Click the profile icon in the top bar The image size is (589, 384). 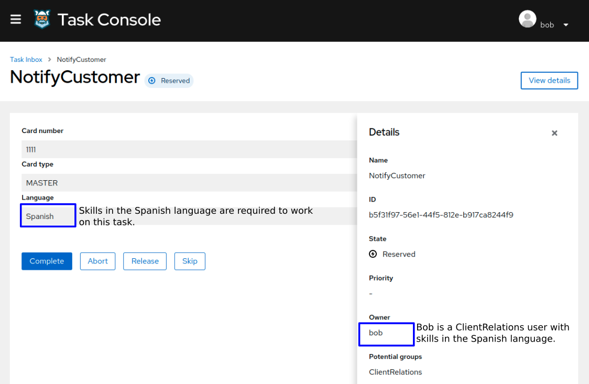tap(527, 19)
